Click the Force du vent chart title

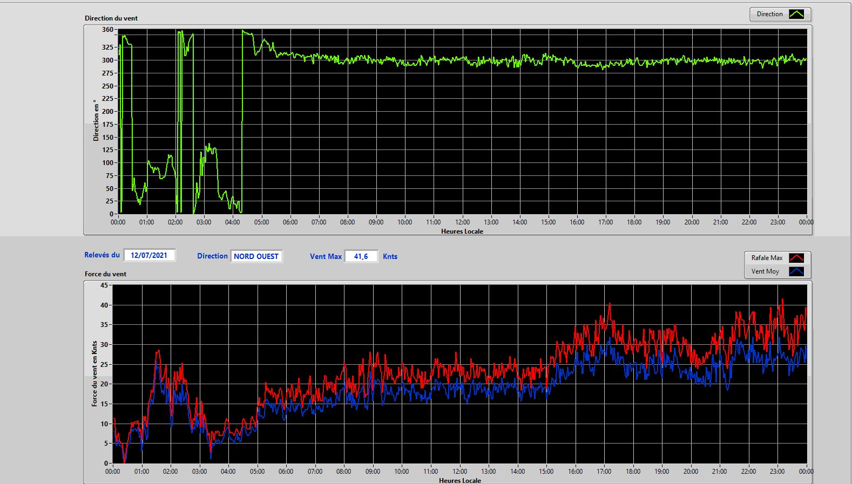coord(105,274)
